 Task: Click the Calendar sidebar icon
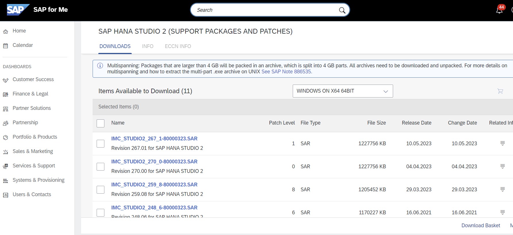coord(5,46)
